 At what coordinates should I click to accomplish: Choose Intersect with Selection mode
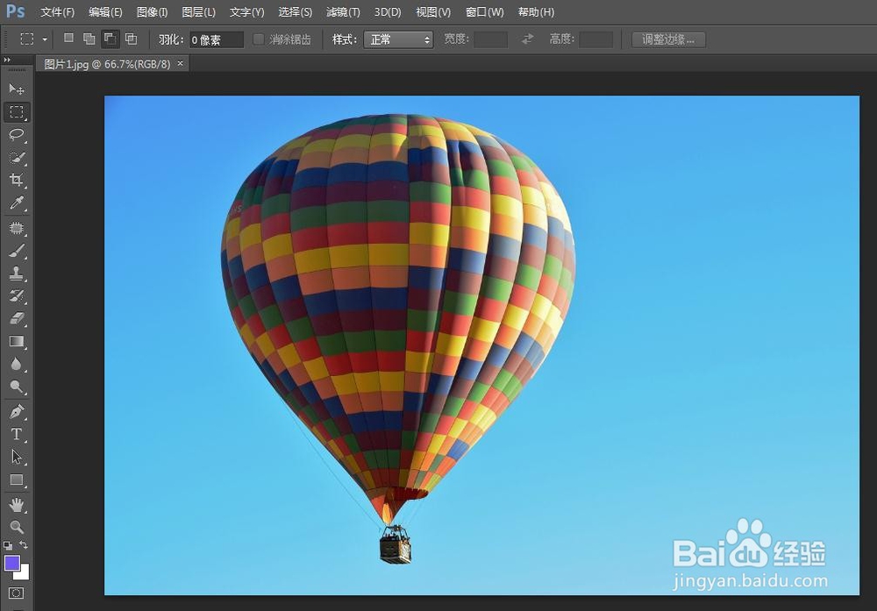coord(131,39)
